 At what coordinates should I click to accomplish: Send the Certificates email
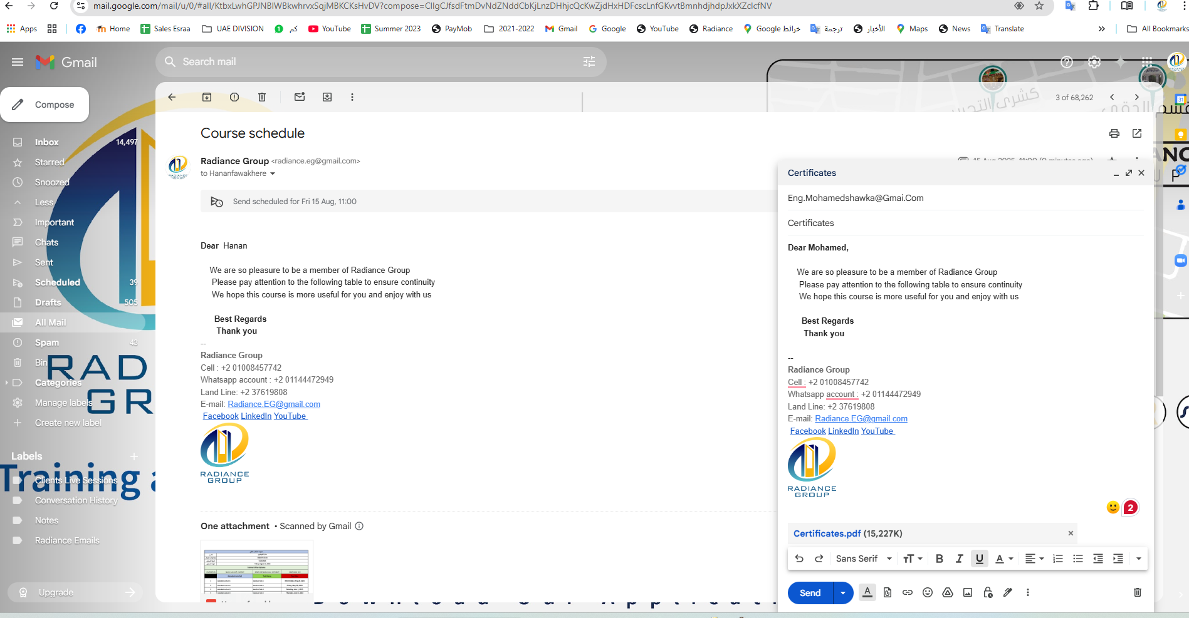[810, 593]
